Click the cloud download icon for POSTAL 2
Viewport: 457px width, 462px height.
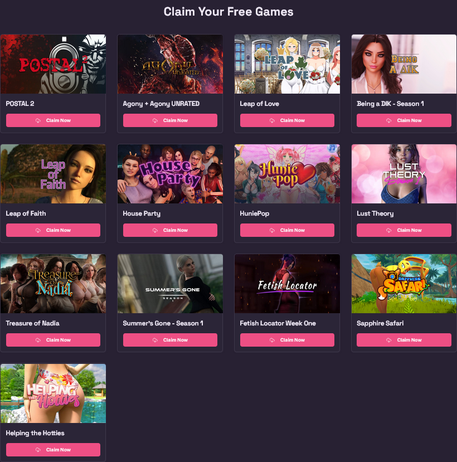click(x=38, y=120)
